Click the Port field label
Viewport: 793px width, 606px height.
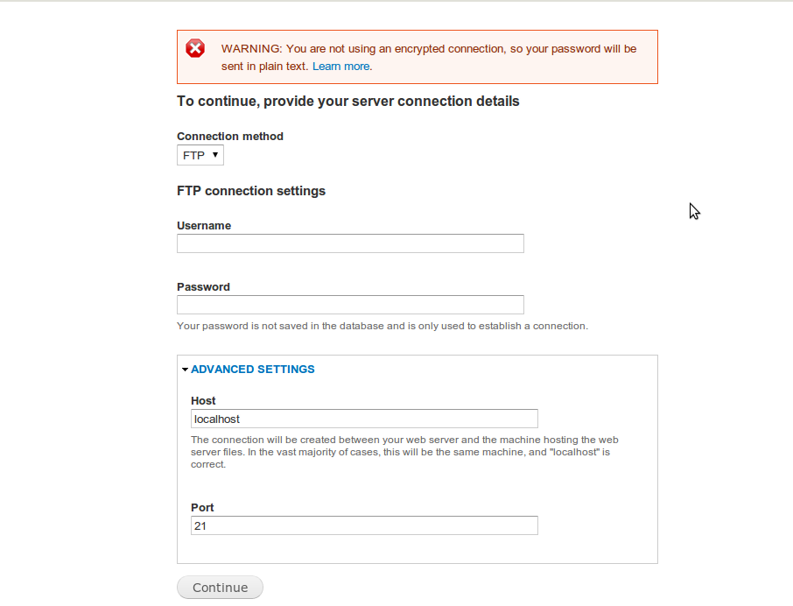pyautogui.click(x=202, y=508)
